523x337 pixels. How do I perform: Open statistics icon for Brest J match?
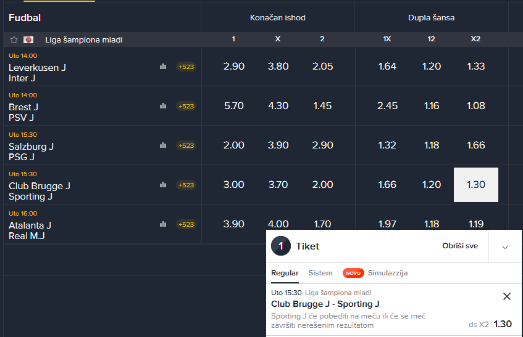point(163,106)
